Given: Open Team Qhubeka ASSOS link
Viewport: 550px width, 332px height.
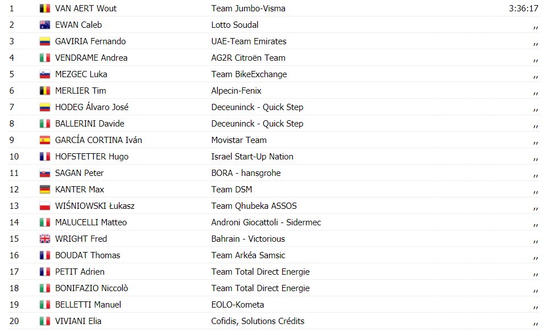Looking at the screenshot, I should (254, 205).
